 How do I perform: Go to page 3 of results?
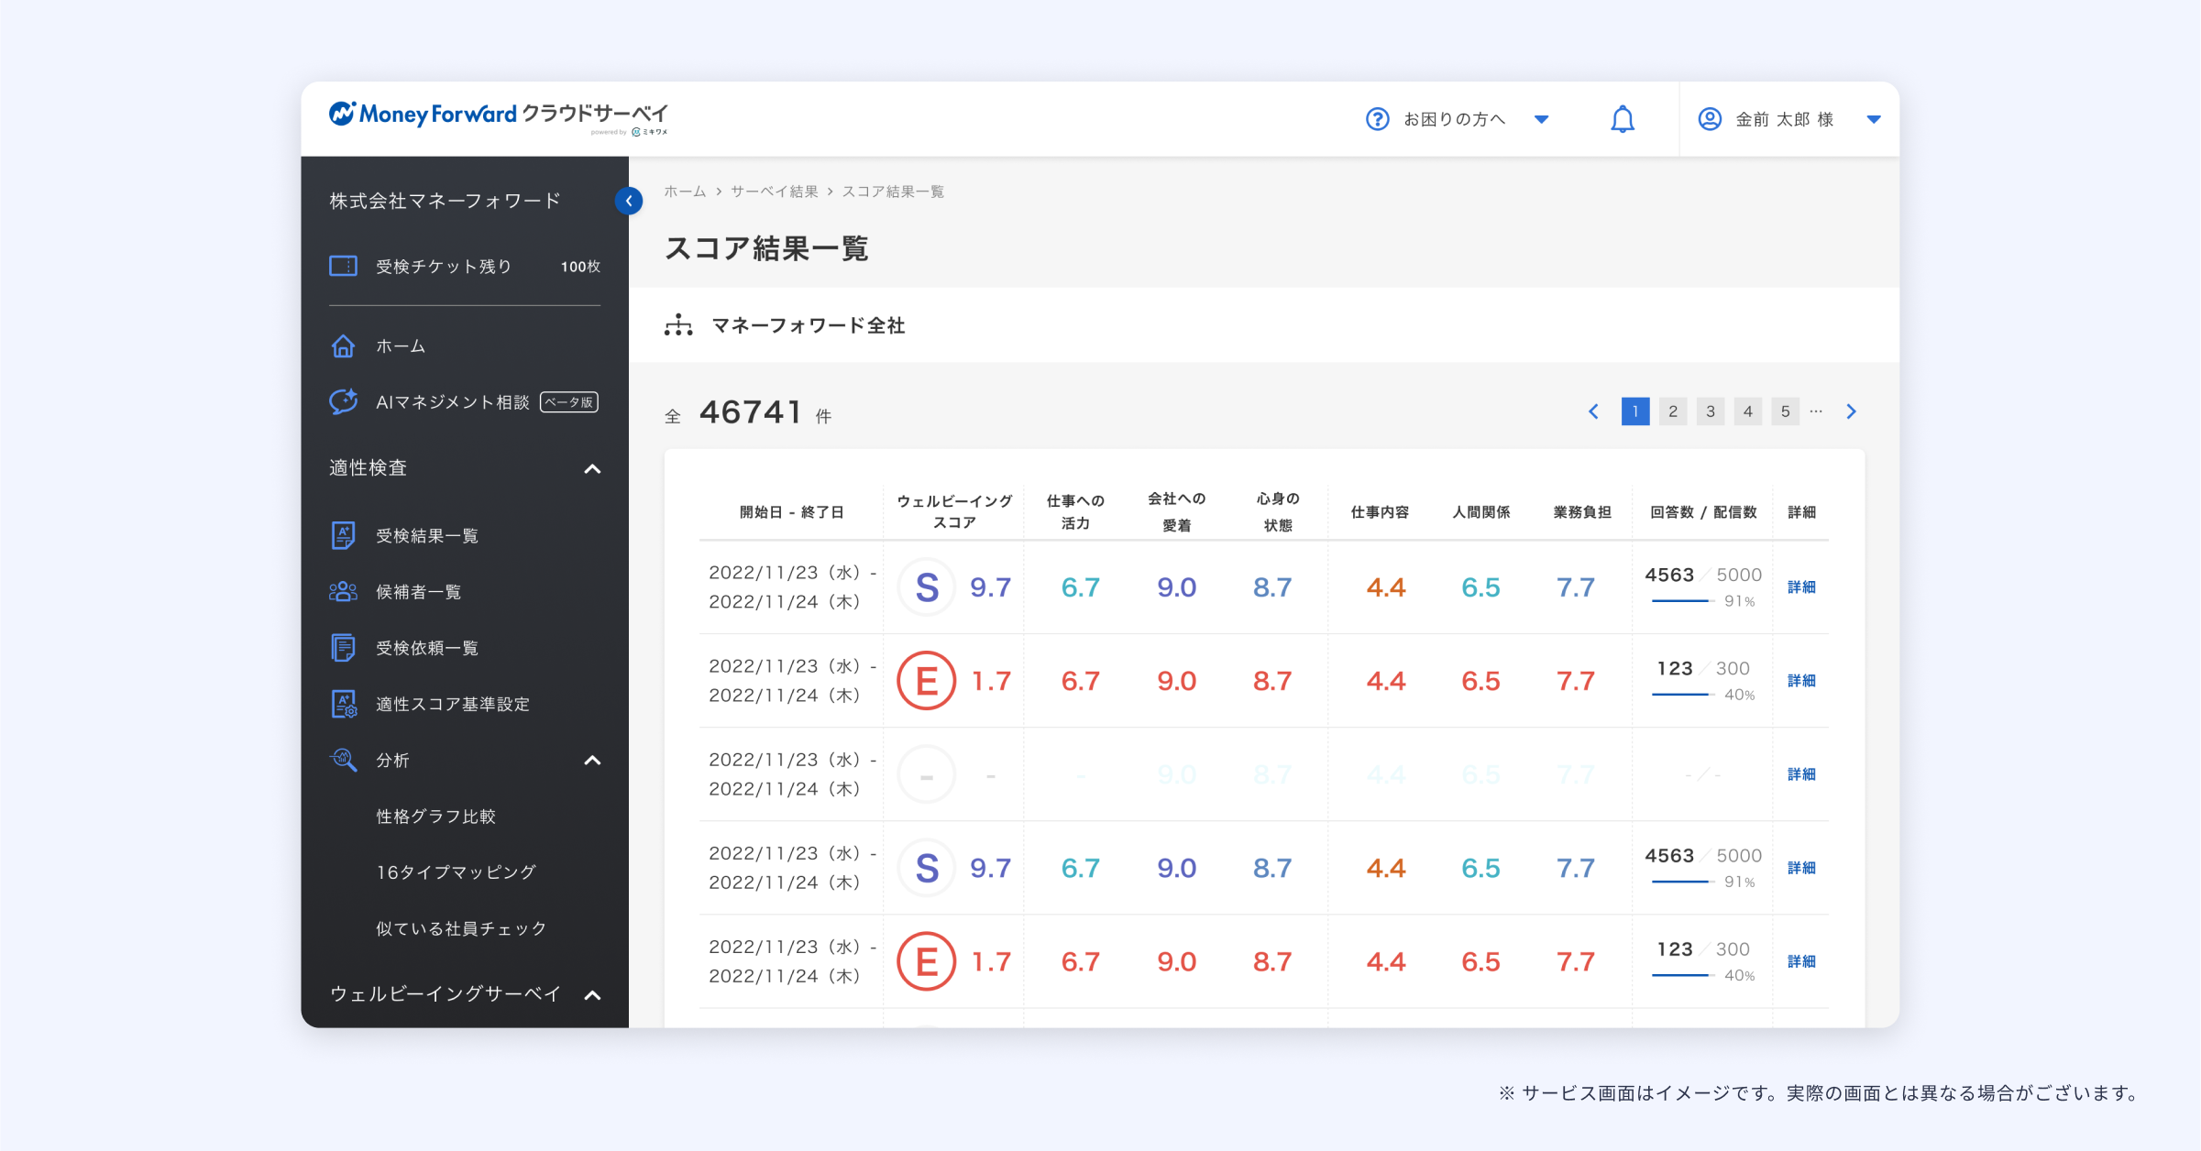pos(1710,411)
